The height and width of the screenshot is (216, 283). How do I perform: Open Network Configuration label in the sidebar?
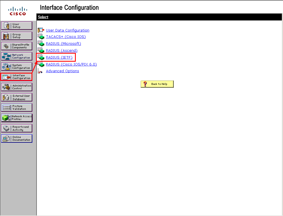21,56
